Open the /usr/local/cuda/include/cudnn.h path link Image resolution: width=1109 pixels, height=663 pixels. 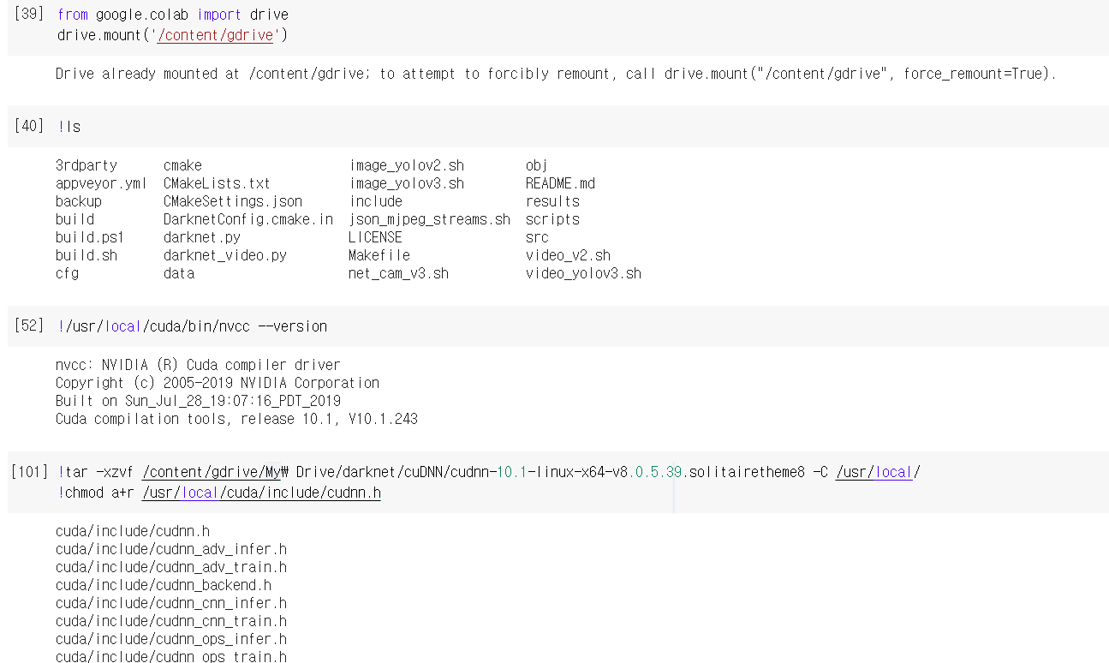(x=261, y=493)
